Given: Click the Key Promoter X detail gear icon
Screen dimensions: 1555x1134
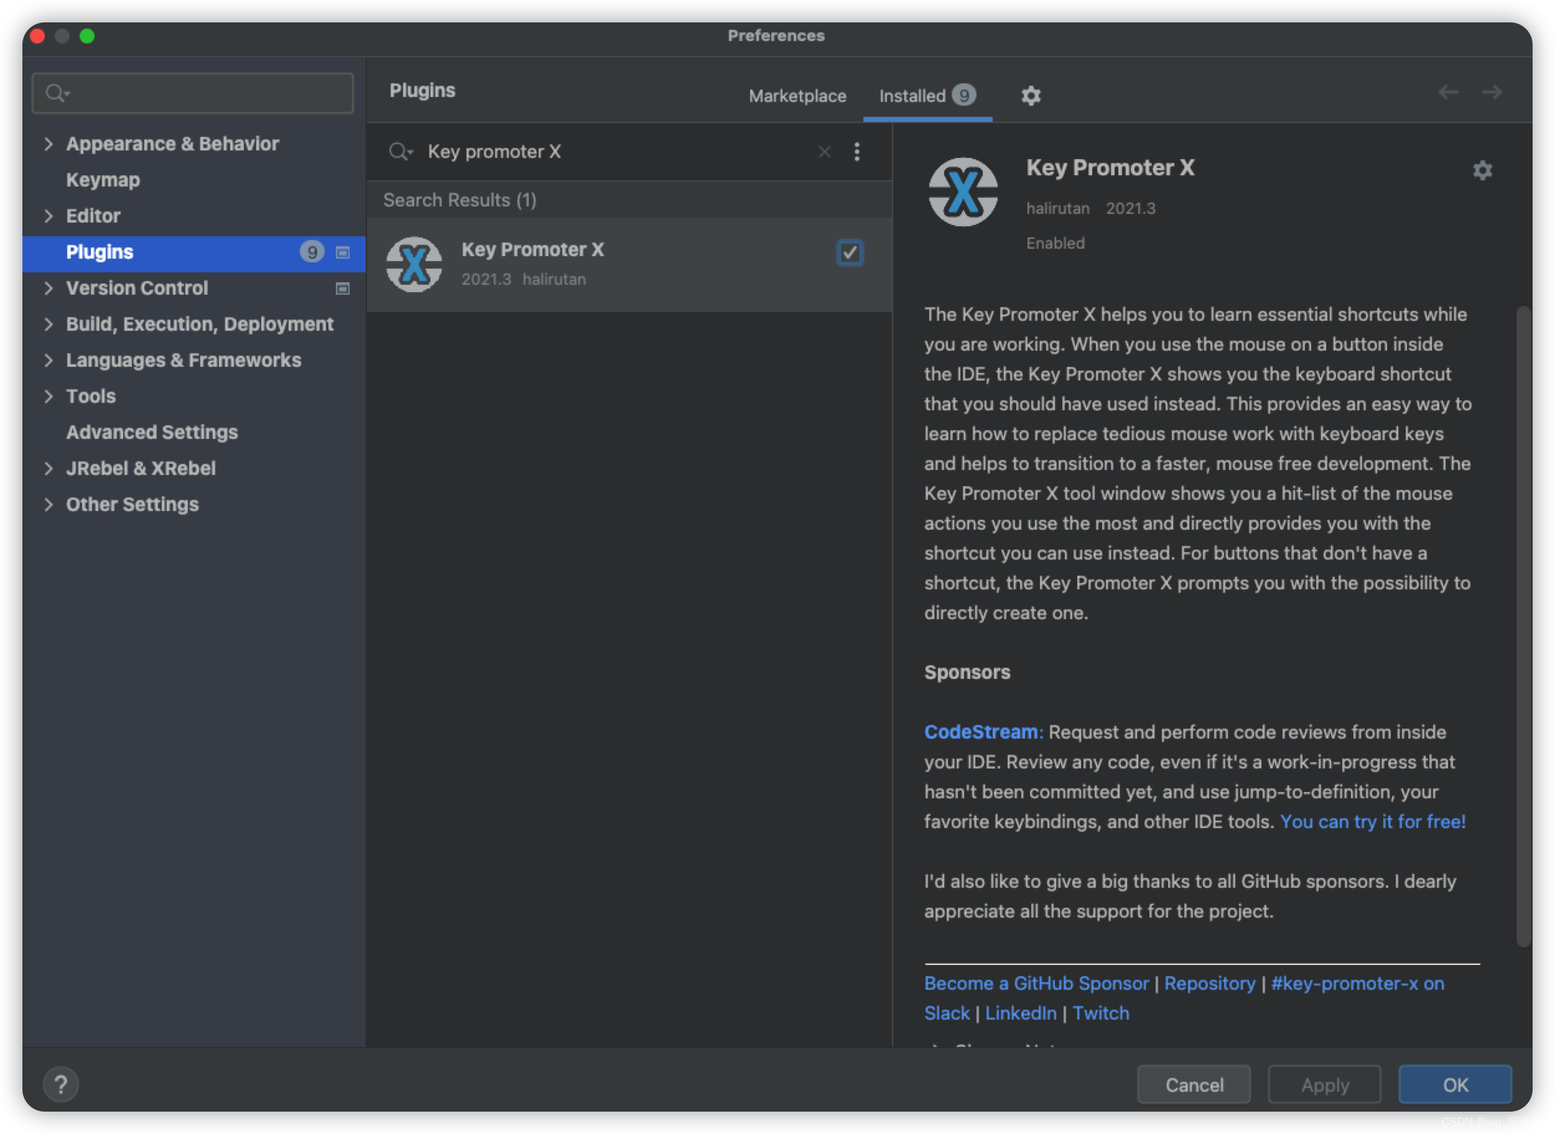Looking at the screenshot, I should [x=1482, y=170].
